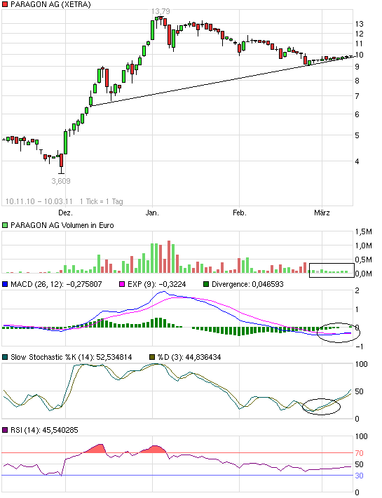The height and width of the screenshot is (498, 382).
Task: Click the 'PARAGON AG Volumen in Euro' label
Action: [x=62, y=225]
